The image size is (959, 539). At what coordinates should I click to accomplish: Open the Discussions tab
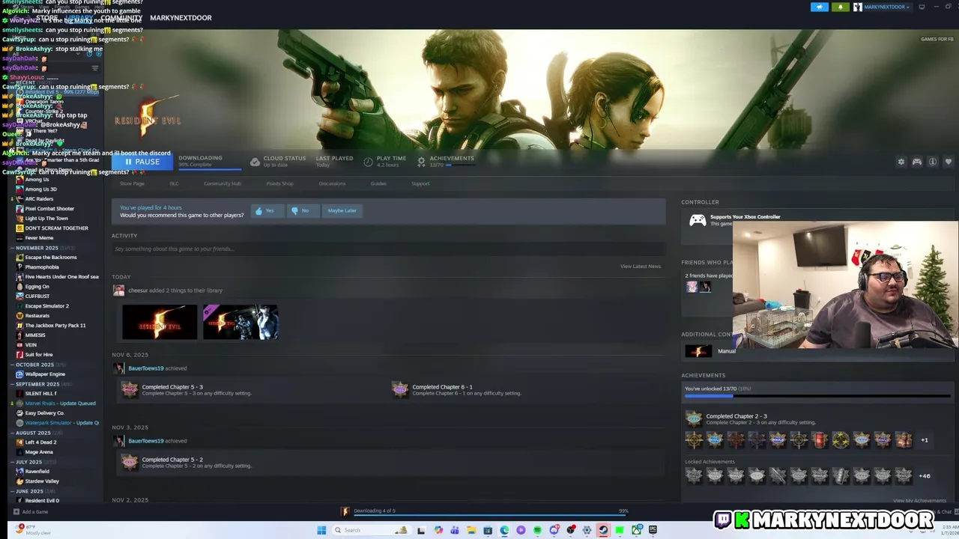332,183
